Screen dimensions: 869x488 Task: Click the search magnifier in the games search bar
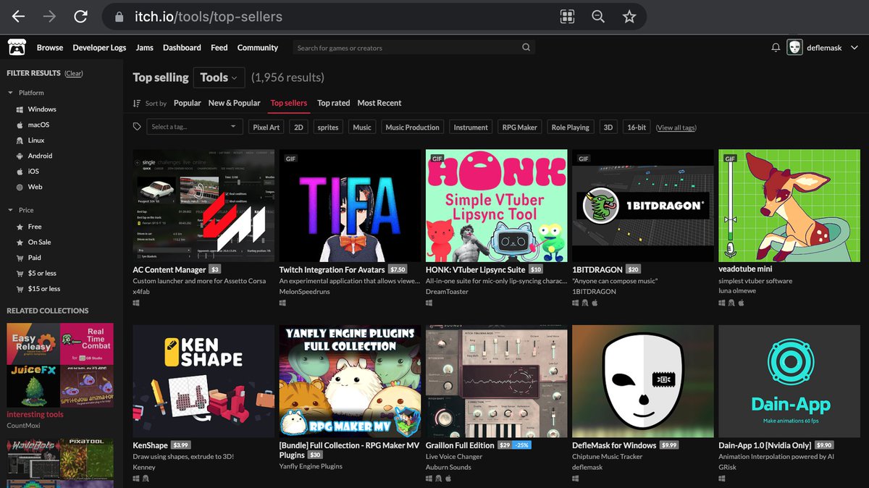[x=526, y=46]
